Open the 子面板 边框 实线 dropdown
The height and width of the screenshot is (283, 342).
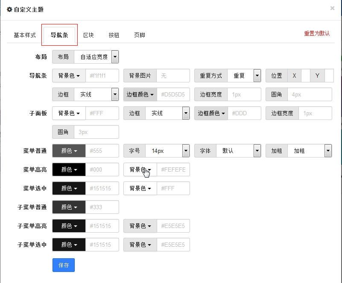[167, 113]
